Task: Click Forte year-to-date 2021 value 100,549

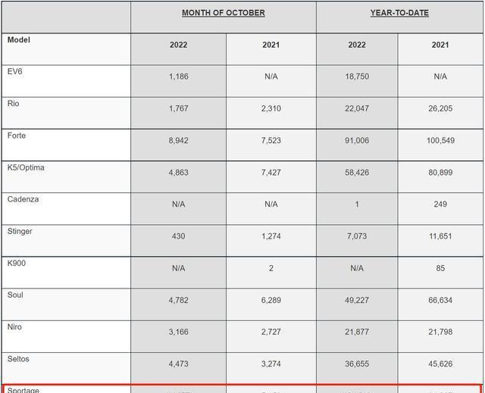Action: (440, 141)
